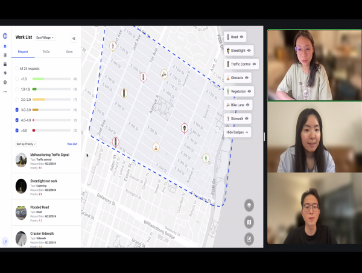The width and height of the screenshot is (362, 273).
Task: Open the home icon in left sidebar
Action: coord(5,47)
